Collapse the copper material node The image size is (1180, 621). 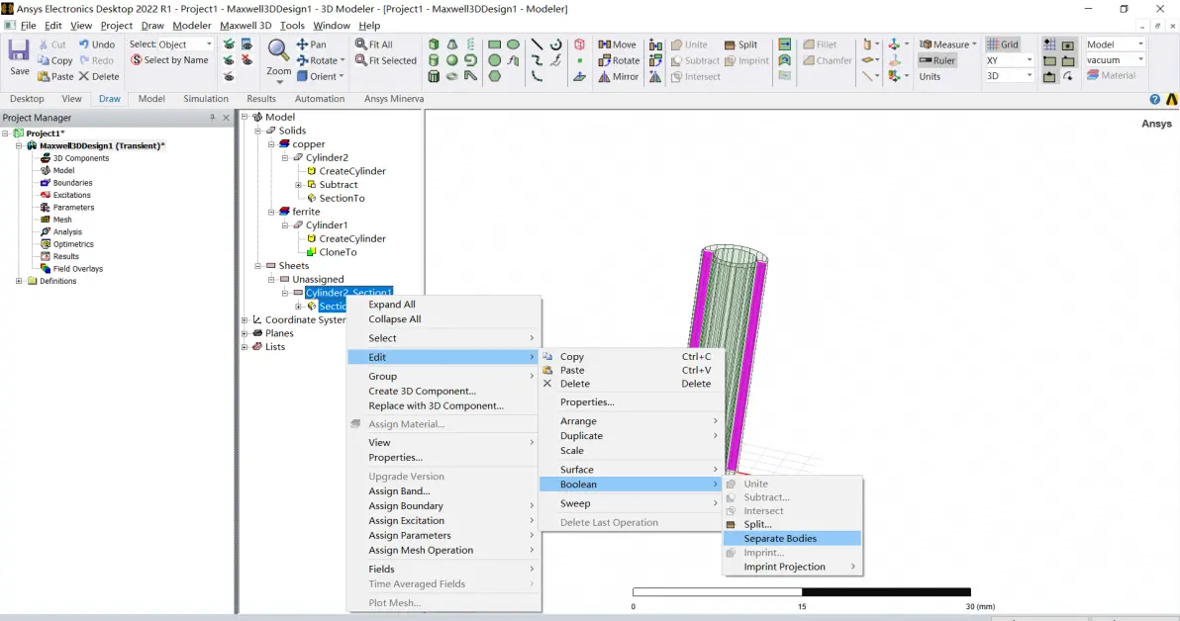[x=271, y=144]
